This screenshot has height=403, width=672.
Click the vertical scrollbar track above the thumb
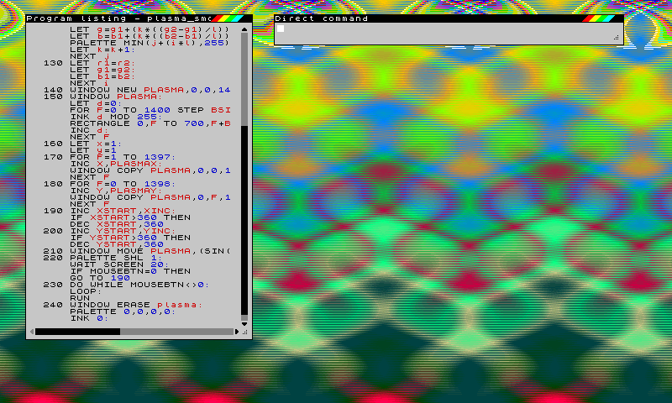tap(245, 76)
